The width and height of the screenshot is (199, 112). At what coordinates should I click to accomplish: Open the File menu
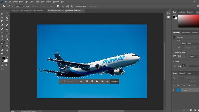pos(6,2)
